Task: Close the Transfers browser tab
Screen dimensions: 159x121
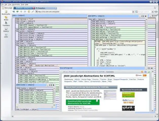Action: pyautogui.click(x=56, y=8)
